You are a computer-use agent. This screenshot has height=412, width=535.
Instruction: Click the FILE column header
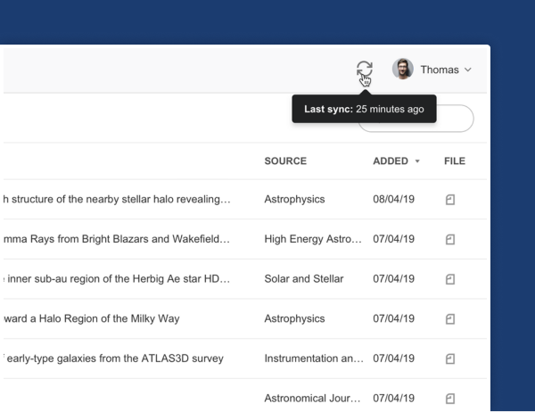pyautogui.click(x=454, y=161)
